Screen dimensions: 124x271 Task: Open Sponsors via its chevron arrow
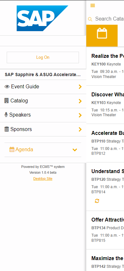click(80, 129)
